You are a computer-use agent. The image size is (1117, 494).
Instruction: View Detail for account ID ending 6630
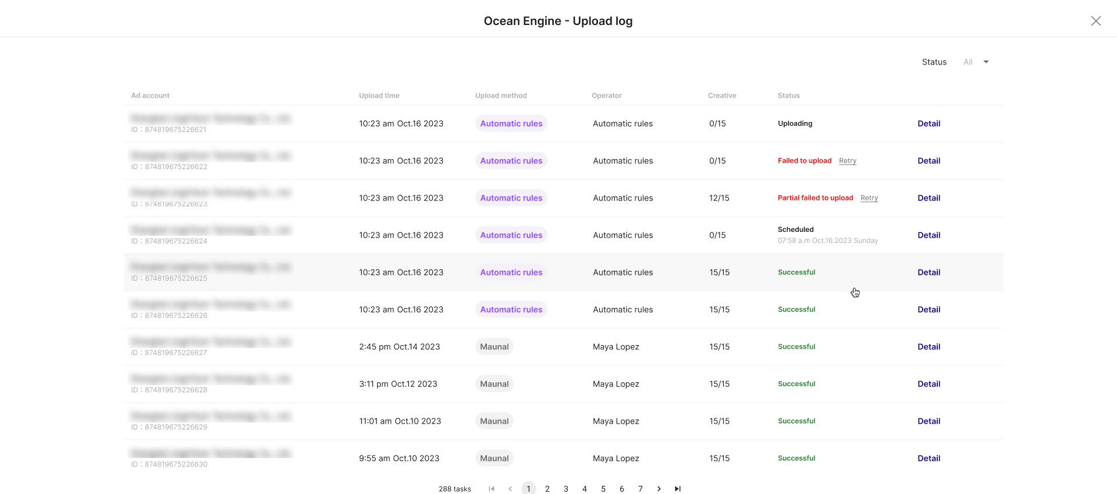click(929, 459)
